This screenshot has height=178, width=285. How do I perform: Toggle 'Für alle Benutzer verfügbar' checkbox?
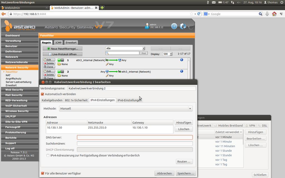pos(43,173)
